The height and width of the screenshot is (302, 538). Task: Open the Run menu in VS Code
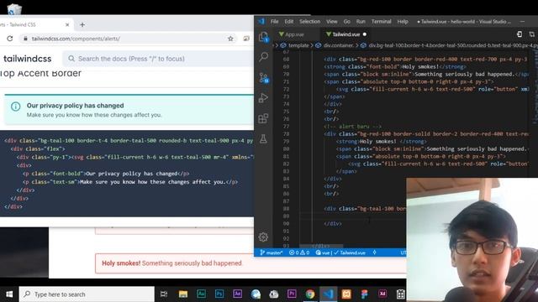click(361, 22)
